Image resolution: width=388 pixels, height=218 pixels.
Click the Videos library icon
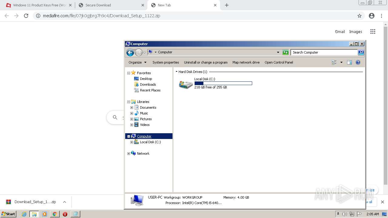[x=136, y=125]
